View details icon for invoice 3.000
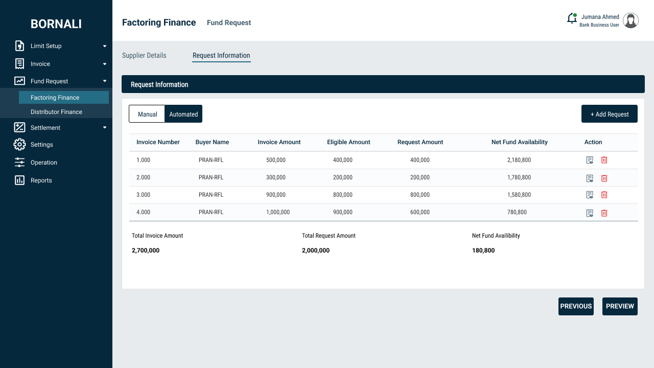The width and height of the screenshot is (654, 368). (x=590, y=195)
